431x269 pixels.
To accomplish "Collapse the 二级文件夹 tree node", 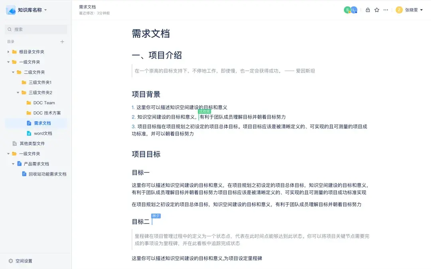I will coord(12,72).
